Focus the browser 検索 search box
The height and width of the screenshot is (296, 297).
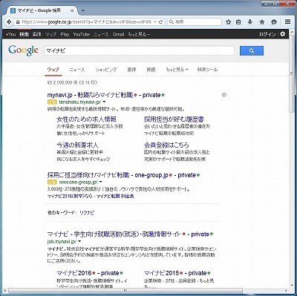tap(195, 22)
